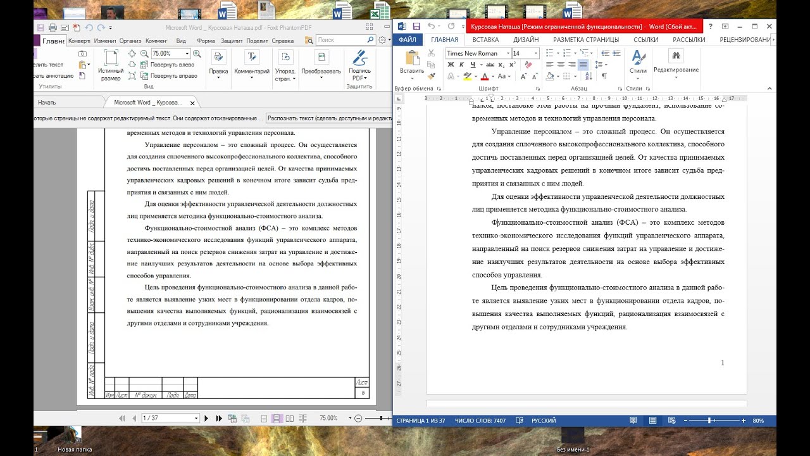The width and height of the screenshot is (810, 456).
Task: Click the snapshot camera icon in Foxit
Action: coord(82,54)
